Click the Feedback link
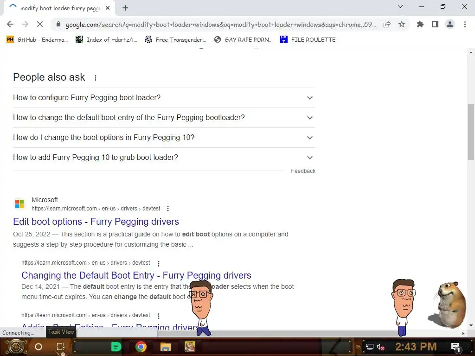 click(x=303, y=171)
